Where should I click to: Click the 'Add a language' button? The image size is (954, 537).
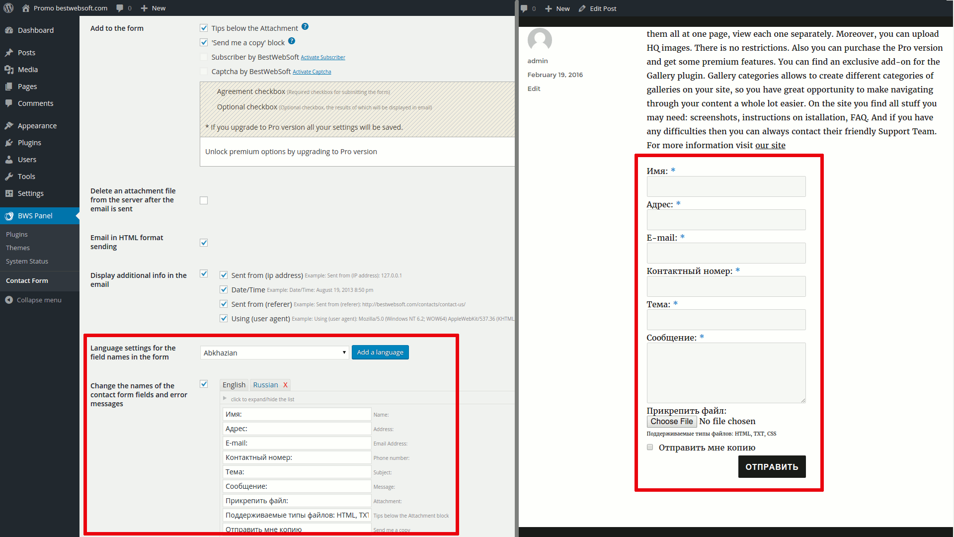(x=380, y=352)
